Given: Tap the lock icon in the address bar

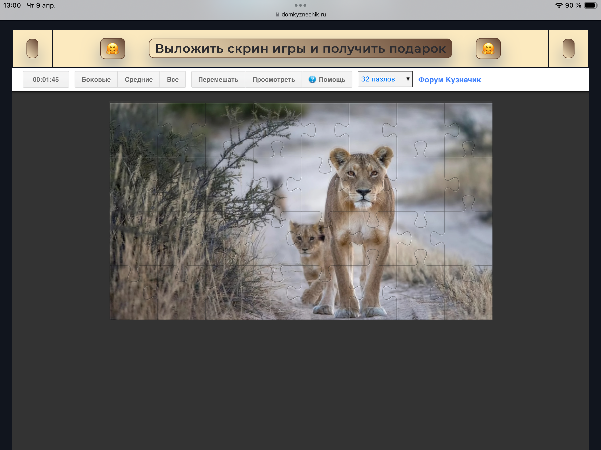Looking at the screenshot, I should [x=277, y=14].
